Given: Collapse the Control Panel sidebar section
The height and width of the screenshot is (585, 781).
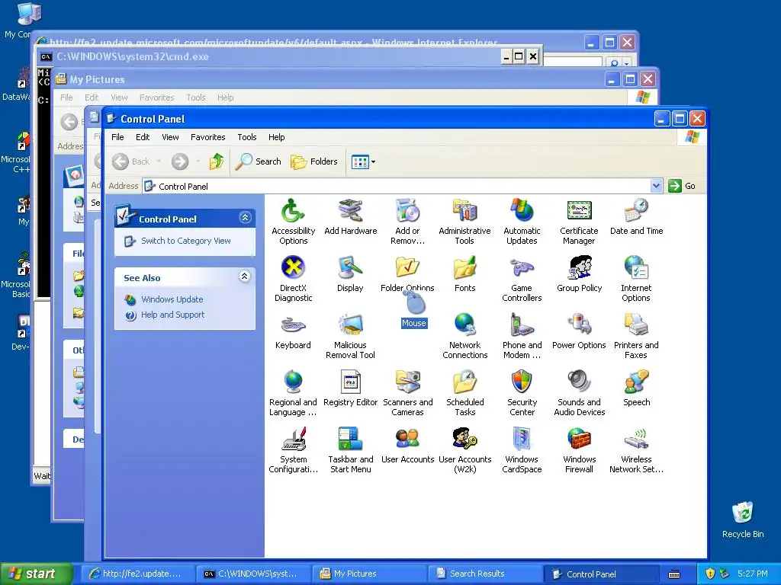Looking at the screenshot, I should (x=245, y=218).
